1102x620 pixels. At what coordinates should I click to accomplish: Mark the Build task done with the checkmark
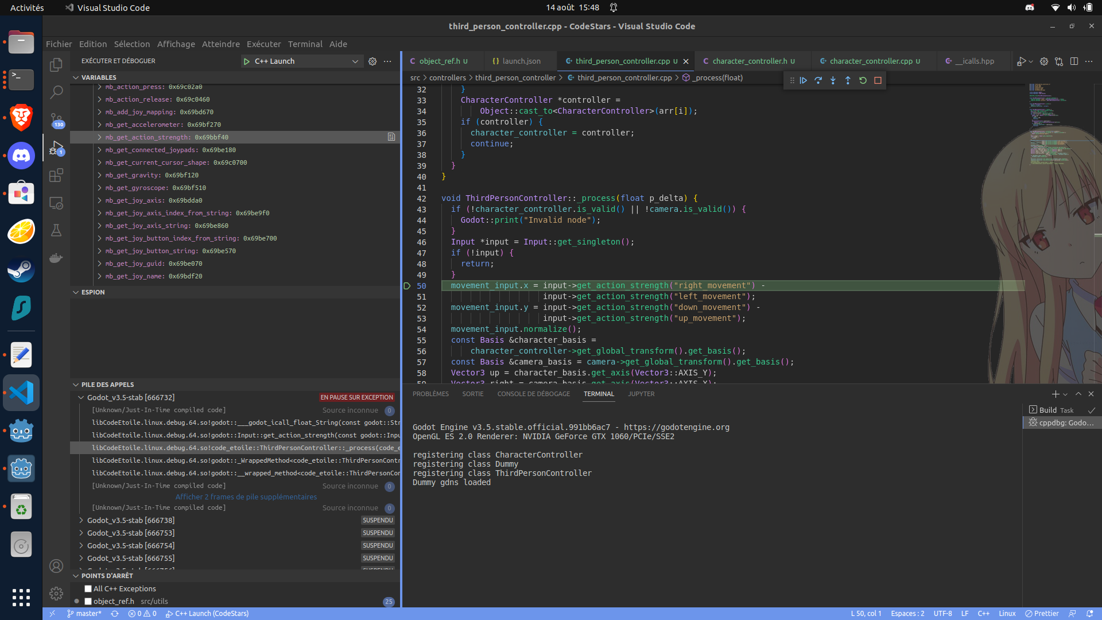pyautogui.click(x=1091, y=410)
